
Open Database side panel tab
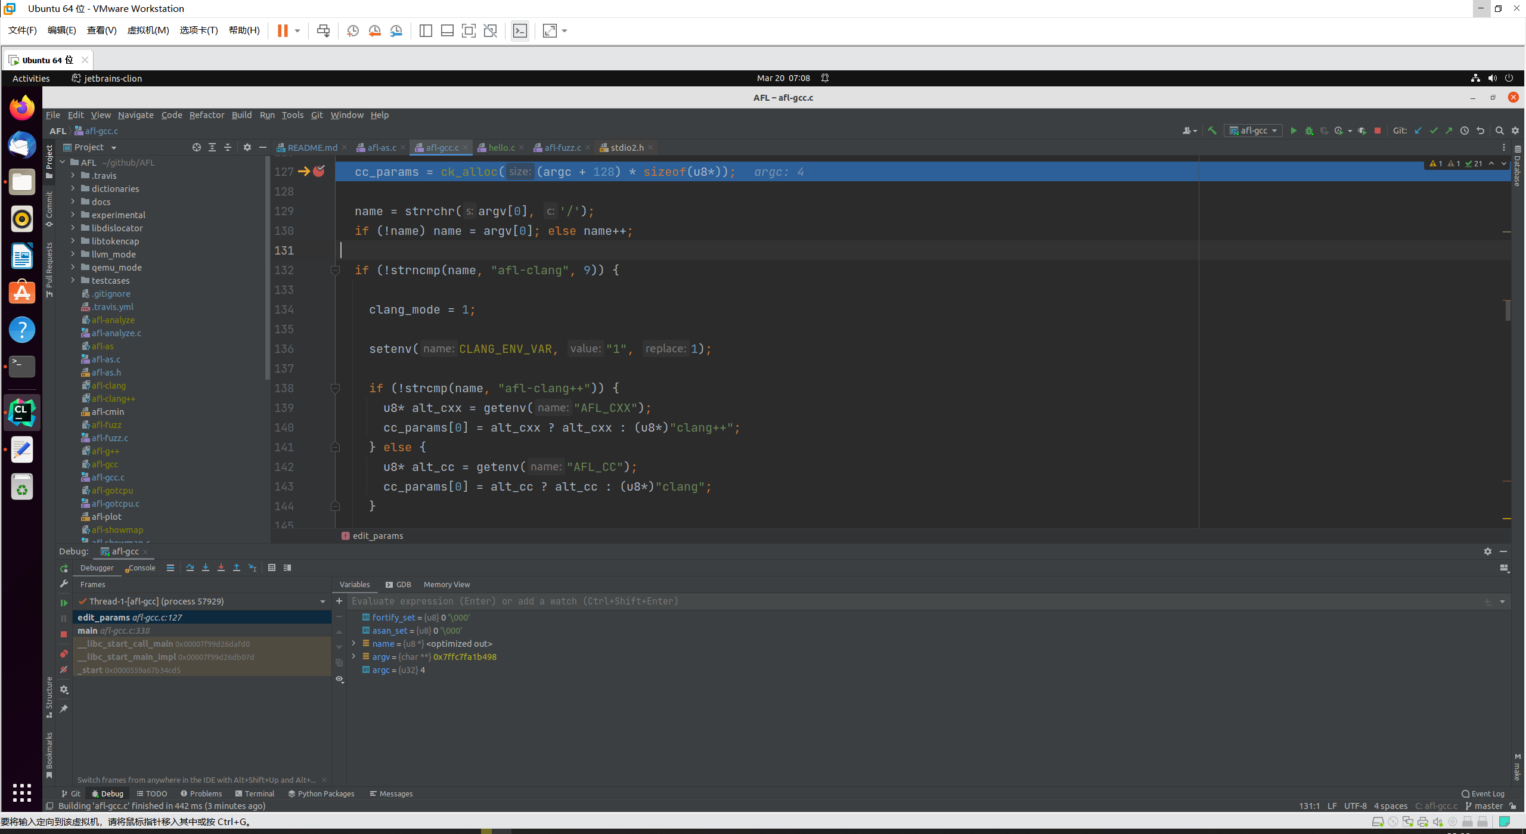1518,166
